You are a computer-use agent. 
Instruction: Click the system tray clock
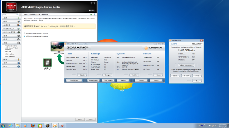[222, 126]
